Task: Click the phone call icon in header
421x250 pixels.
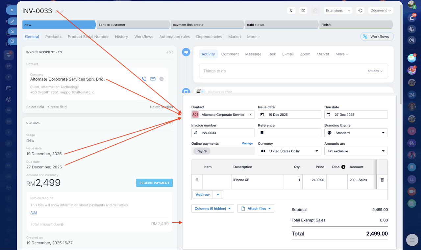Action: [x=291, y=11]
